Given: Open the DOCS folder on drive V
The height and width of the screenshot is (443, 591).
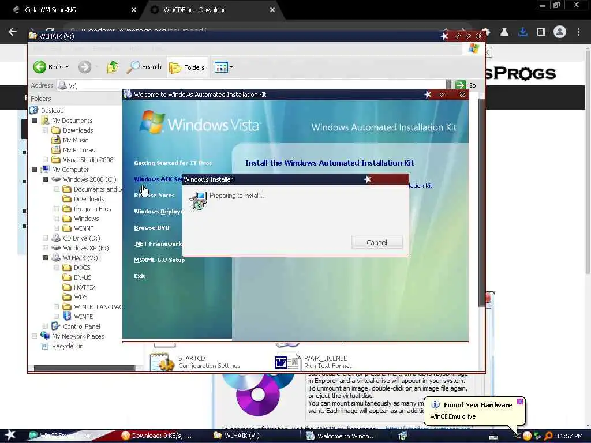Looking at the screenshot, I should click(x=82, y=268).
